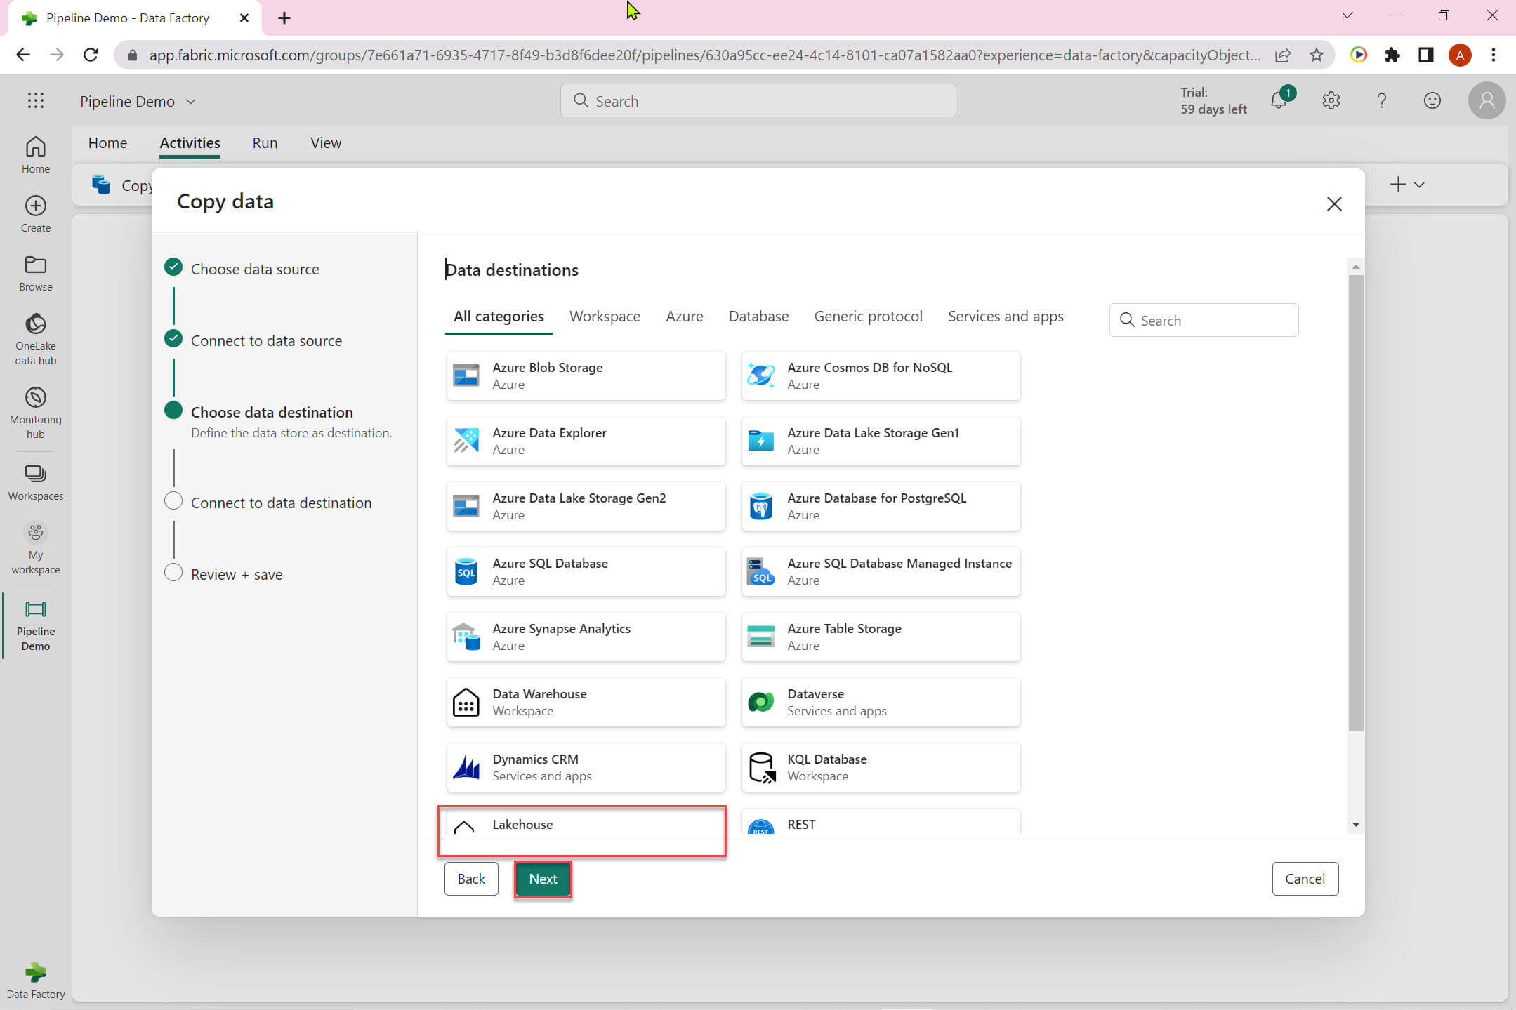Screen dimensions: 1516x1010
Task: Click the help question mark icon
Action: coord(1381,101)
